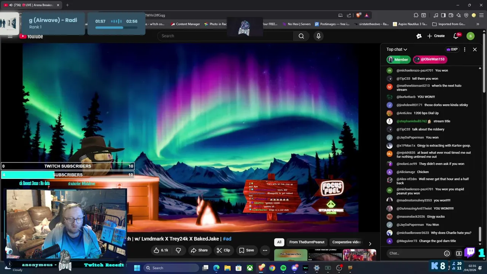
Task: Select the All filter chip
Action: point(279,242)
